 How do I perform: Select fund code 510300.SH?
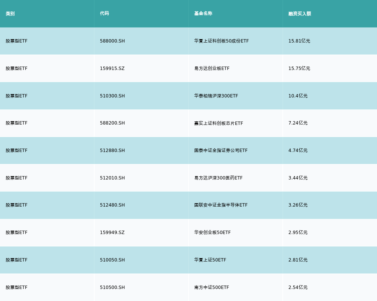[112, 96]
